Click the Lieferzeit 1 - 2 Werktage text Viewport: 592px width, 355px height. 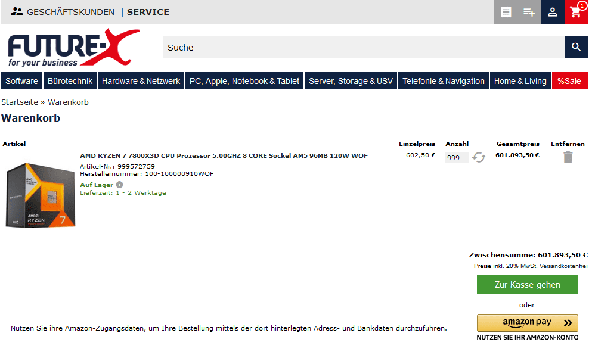tap(123, 193)
